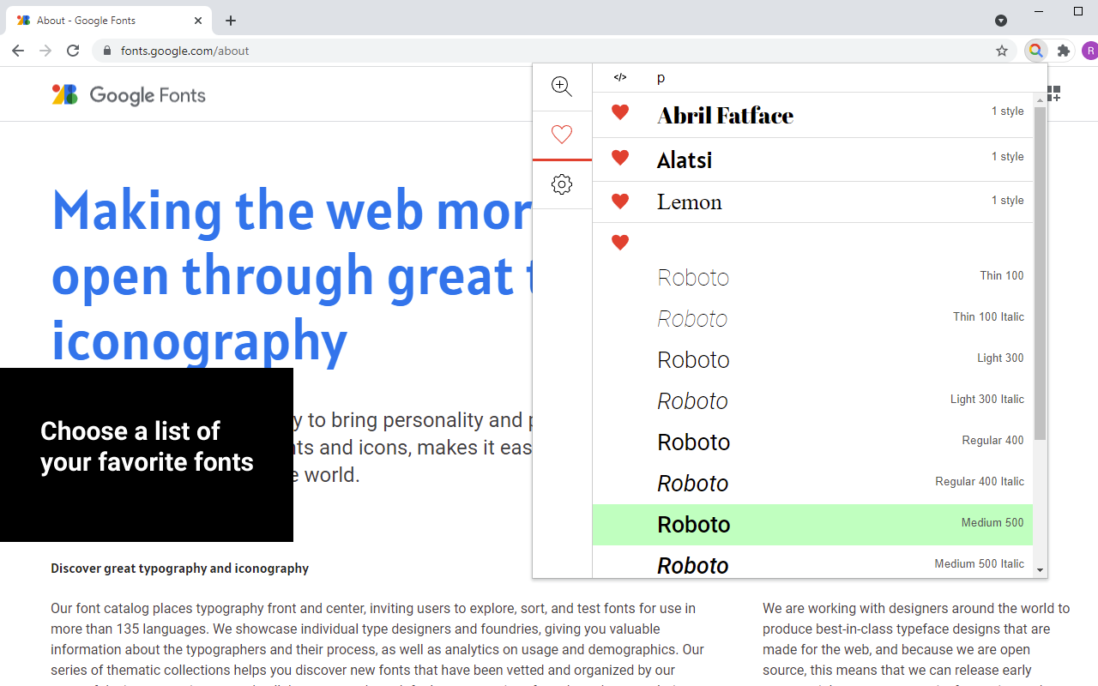Click 'Discover great typography and iconography' heading
The image size is (1098, 686).
179,568
